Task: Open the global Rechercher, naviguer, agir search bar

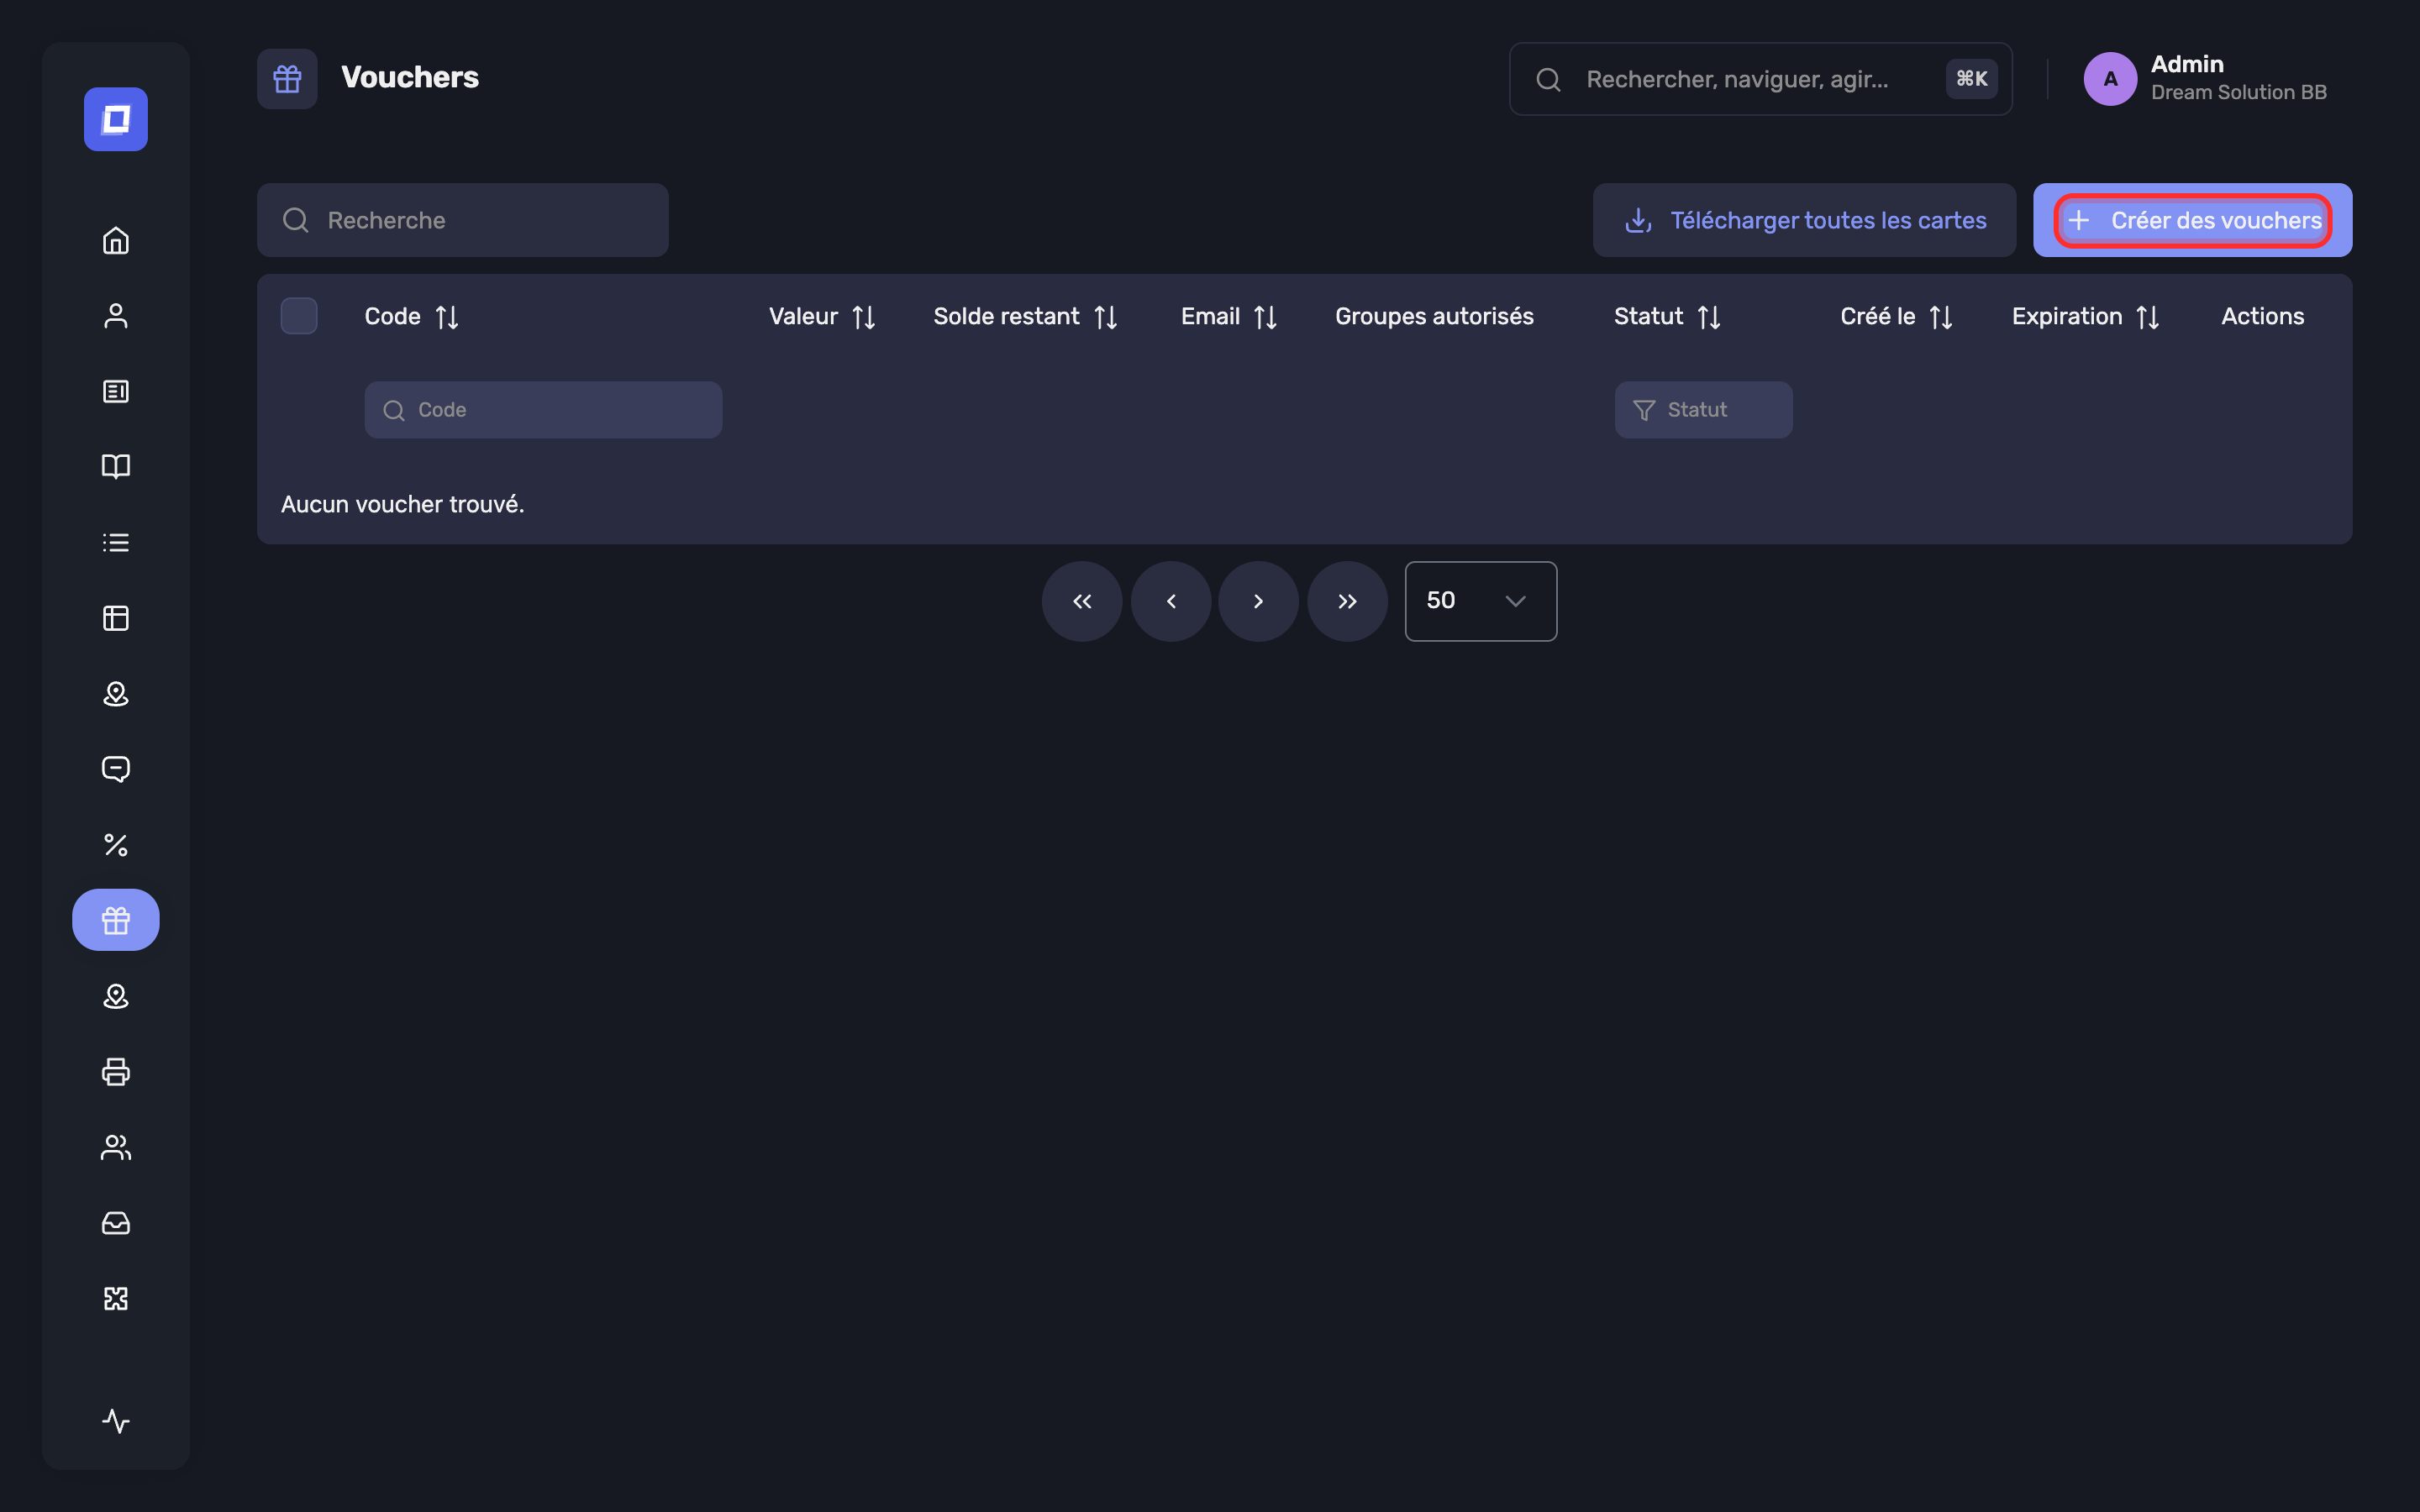Action: pos(1760,79)
